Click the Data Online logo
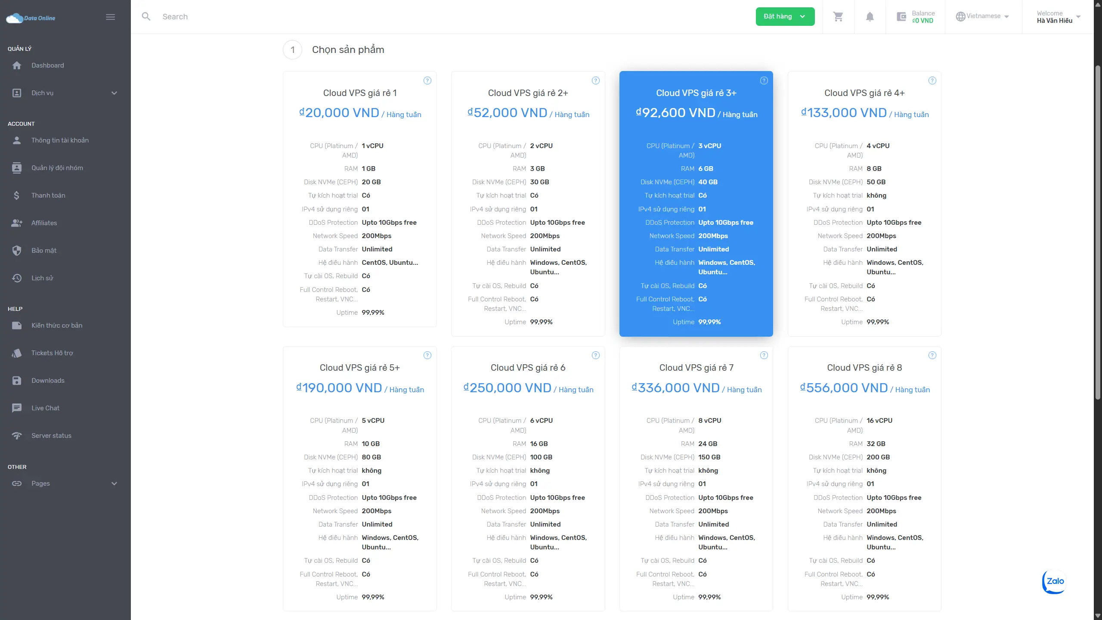Image resolution: width=1102 pixels, height=620 pixels. [31, 18]
